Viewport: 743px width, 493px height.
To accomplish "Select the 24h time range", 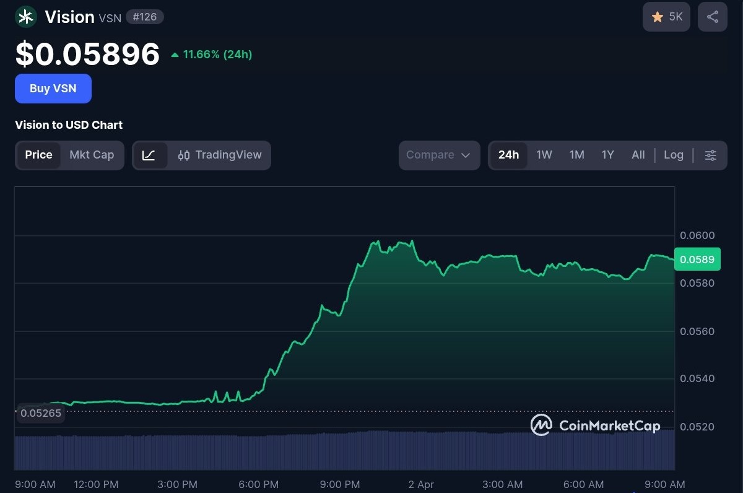I will tap(509, 155).
